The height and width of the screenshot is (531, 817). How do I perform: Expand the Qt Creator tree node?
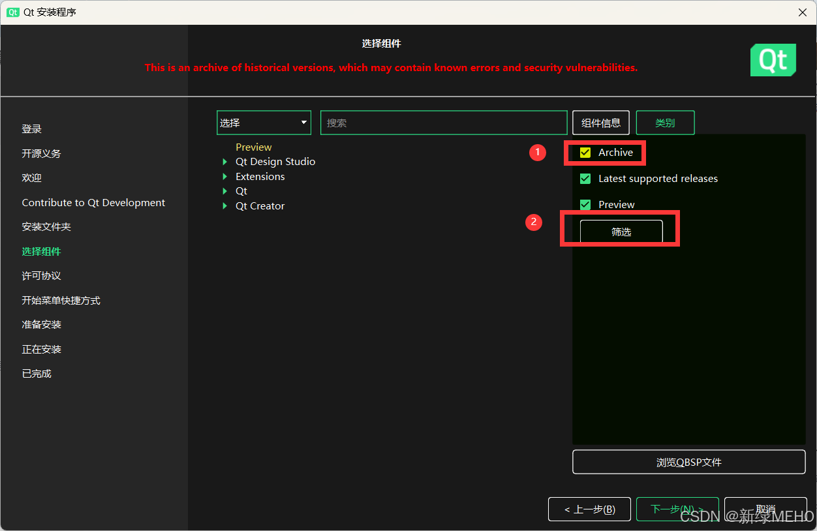click(x=225, y=206)
